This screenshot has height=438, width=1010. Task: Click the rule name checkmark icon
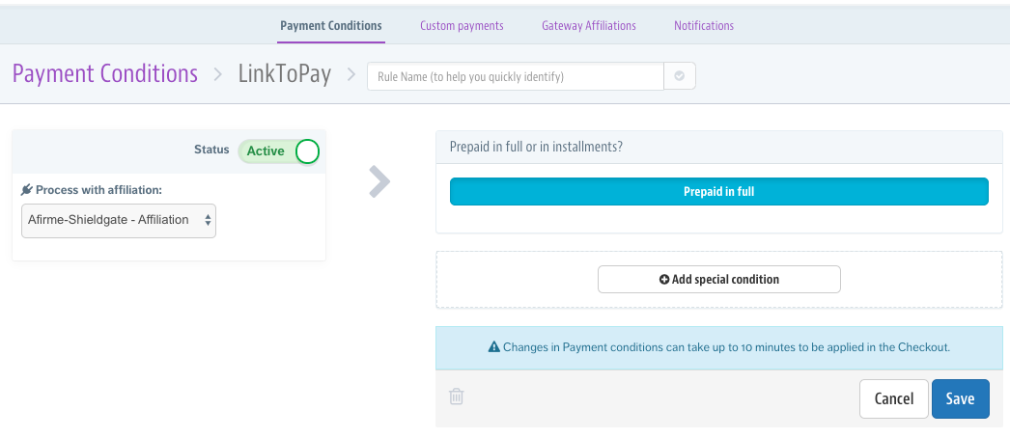(680, 76)
